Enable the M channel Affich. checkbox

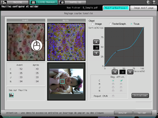[121, 84]
